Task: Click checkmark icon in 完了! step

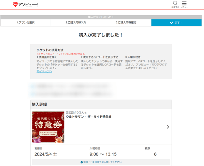Action: click(171, 23)
